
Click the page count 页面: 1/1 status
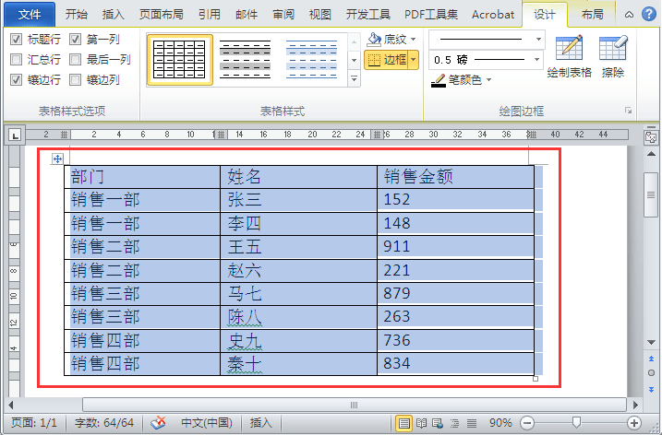[x=34, y=422]
